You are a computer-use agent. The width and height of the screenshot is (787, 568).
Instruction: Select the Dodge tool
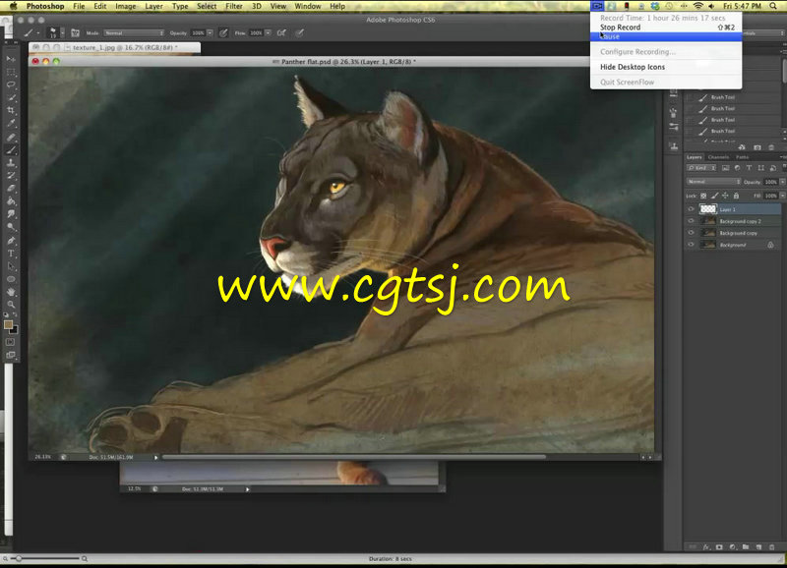(x=11, y=227)
